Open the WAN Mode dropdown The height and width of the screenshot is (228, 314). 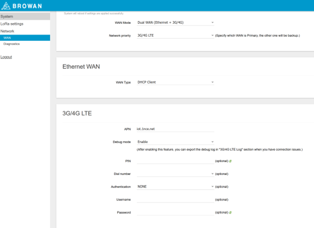(x=176, y=22)
